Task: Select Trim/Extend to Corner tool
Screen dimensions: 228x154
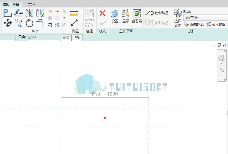Action: click(40, 23)
